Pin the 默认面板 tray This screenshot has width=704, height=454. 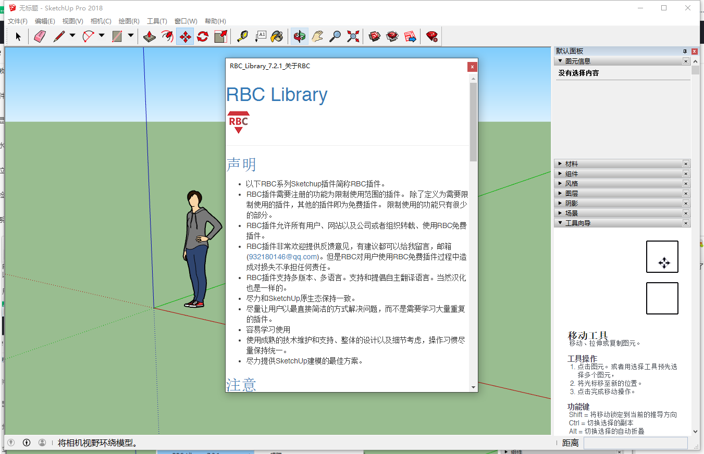685,51
